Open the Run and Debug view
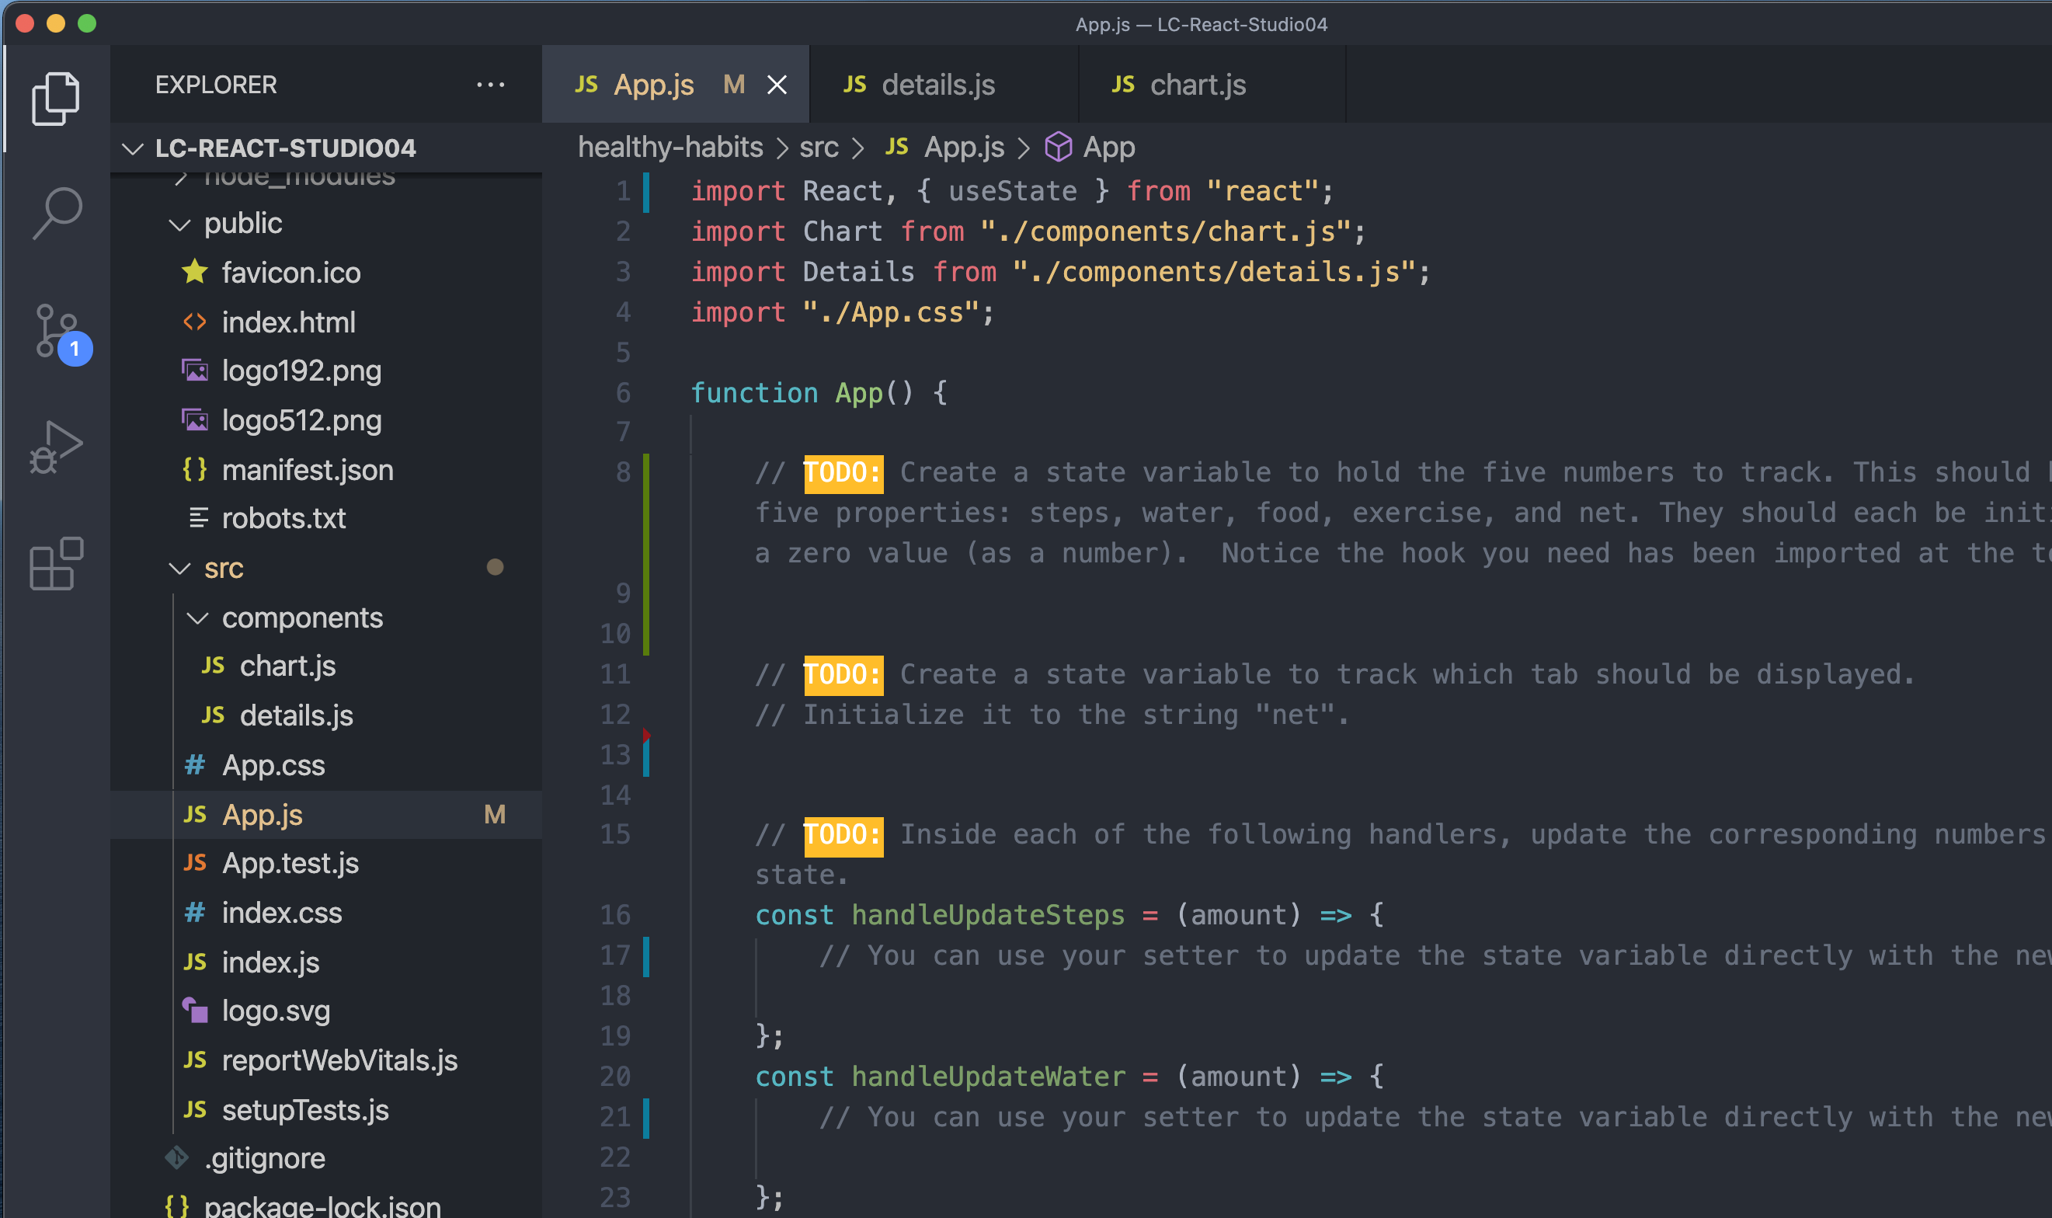The width and height of the screenshot is (2052, 1218). click(x=56, y=447)
